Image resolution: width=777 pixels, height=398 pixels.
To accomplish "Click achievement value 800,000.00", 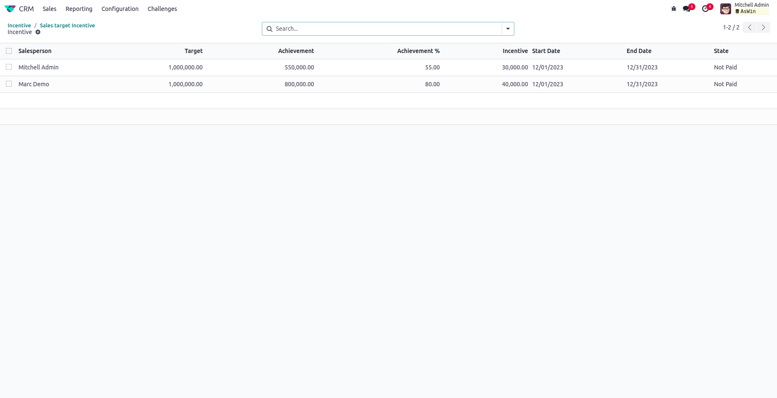I will point(299,84).
